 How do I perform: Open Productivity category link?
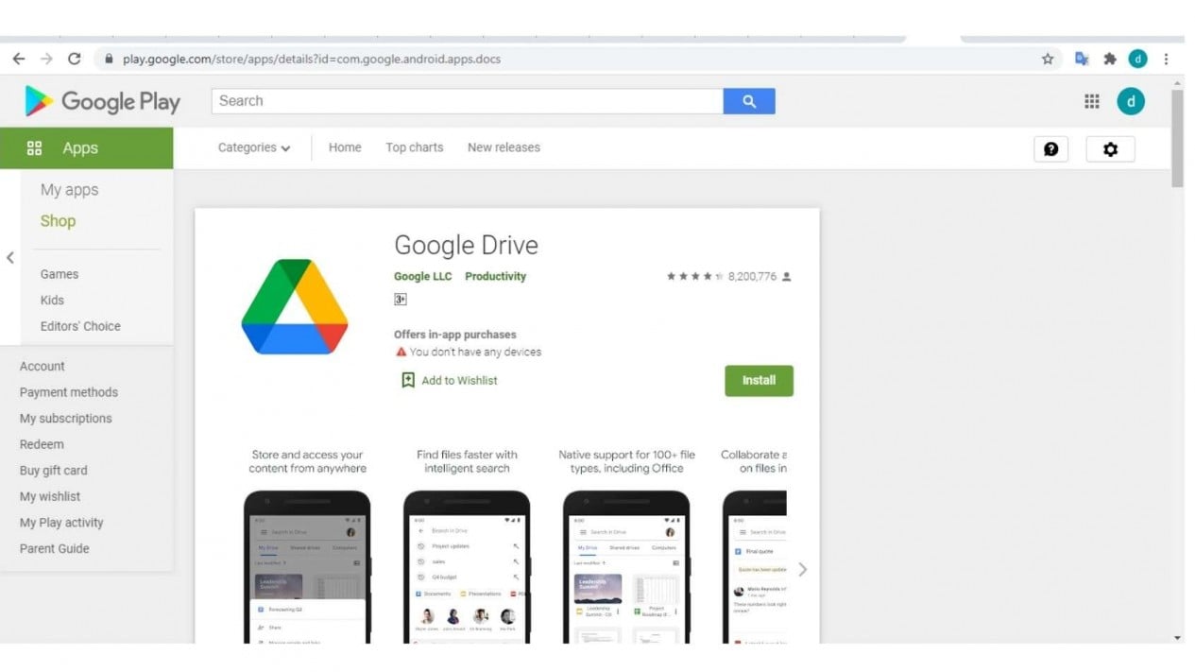495,277
